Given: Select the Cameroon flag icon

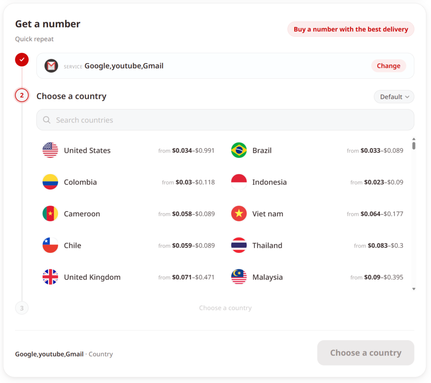Looking at the screenshot, I should point(50,214).
